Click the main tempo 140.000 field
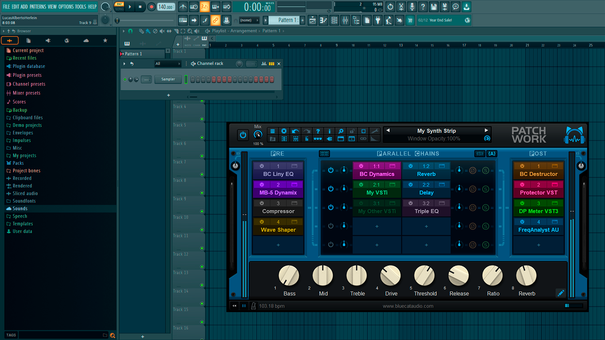The width and height of the screenshot is (605, 340). (166, 7)
